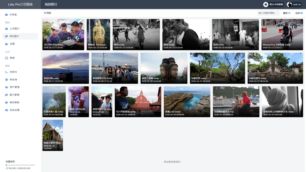Open the 相册 albums panel
This screenshot has height=172, width=306.
pyautogui.click(x=48, y=13)
